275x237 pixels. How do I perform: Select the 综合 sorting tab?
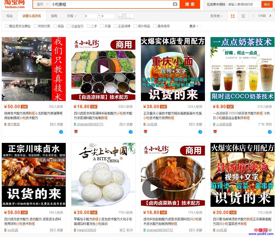(9, 16)
